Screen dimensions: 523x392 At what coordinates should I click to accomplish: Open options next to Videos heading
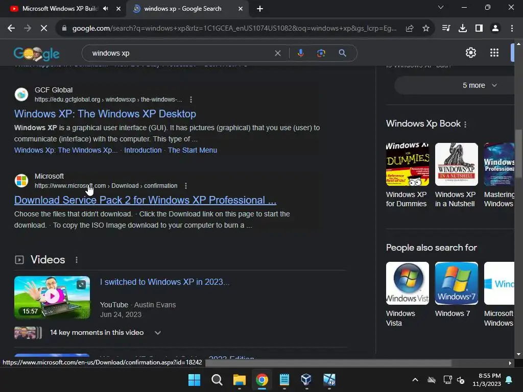[77, 260]
